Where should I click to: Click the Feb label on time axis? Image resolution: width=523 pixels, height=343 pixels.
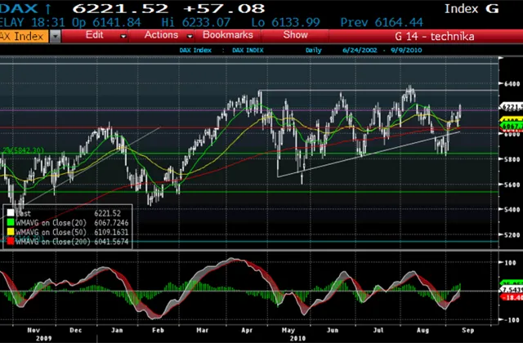(x=158, y=330)
